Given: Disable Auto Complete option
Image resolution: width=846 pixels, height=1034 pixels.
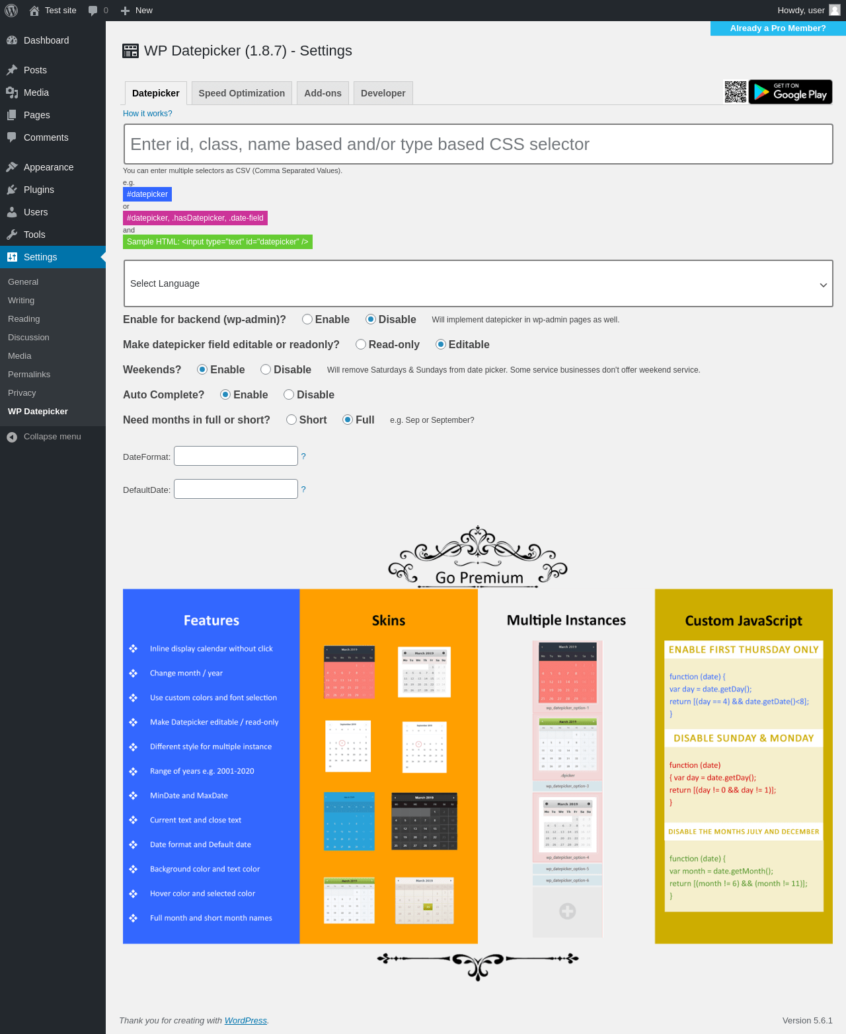Looking at the screenshot, I should 289,395.
